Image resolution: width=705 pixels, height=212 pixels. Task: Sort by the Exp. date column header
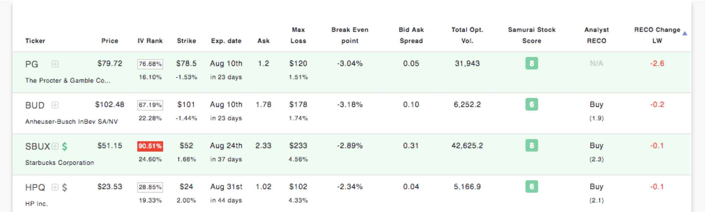[x=226, y=41]
